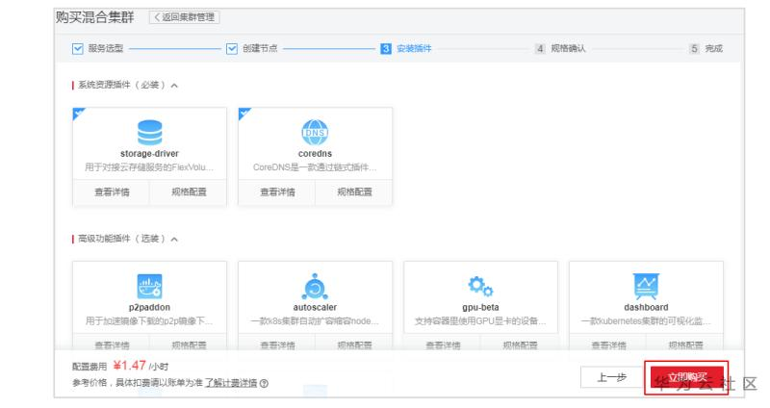Toggle the storage-driver selected checkmark corner
This screenshot has width=770, height=408.
pos(79,114)
